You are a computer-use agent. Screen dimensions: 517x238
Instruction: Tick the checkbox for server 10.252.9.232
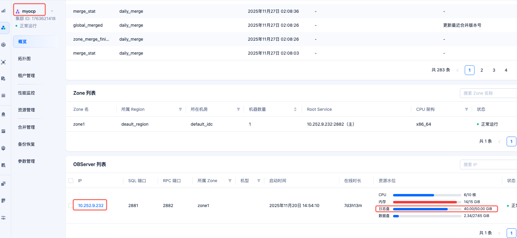pos(71,206)
